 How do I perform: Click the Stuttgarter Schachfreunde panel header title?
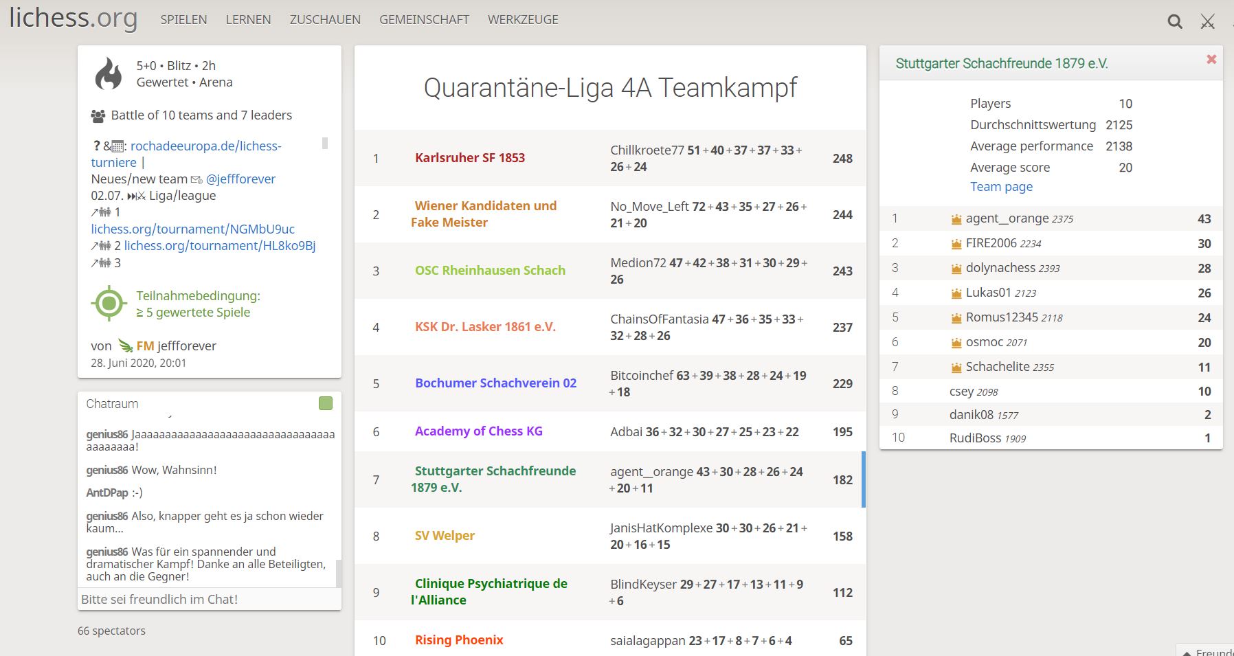click(x=1001, y=63)
